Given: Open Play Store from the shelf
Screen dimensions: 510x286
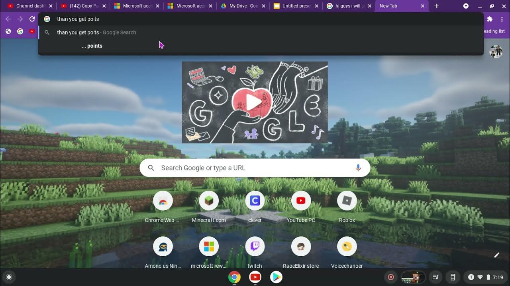Looking at the screenshot, I should (276, 277).
